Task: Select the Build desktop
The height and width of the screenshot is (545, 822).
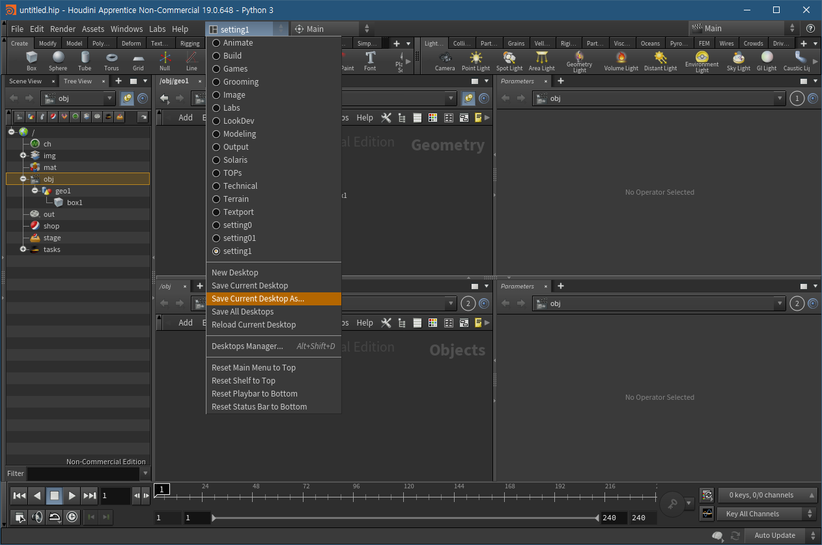Action: pyautogui.click(x=233, y=56)
